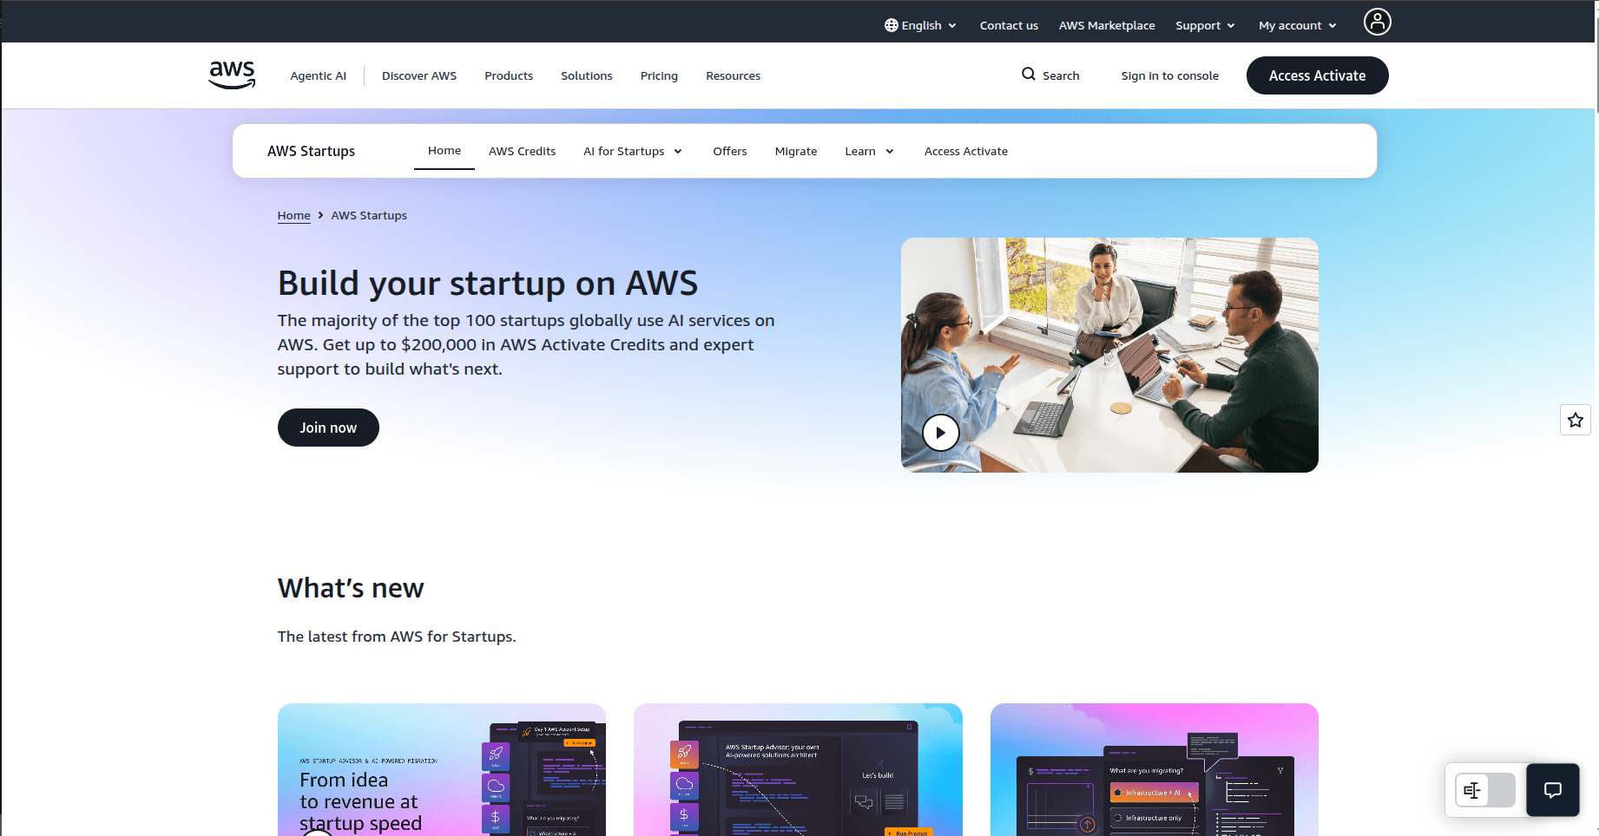Select the AWS Credits tab
The width and height of the screenshot is (1599, 836).
coord(522,151)
